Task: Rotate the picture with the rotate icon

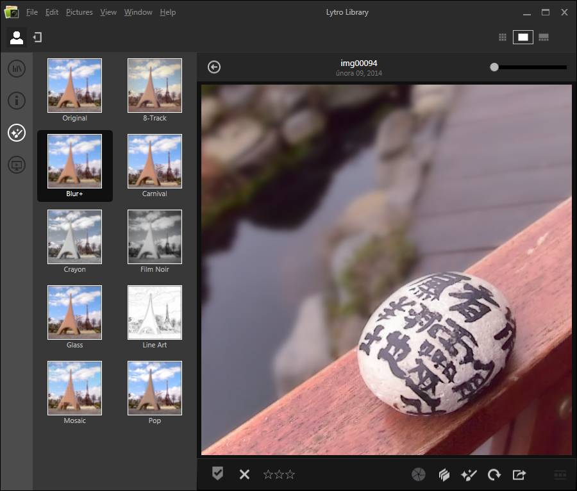Action: 494,474
